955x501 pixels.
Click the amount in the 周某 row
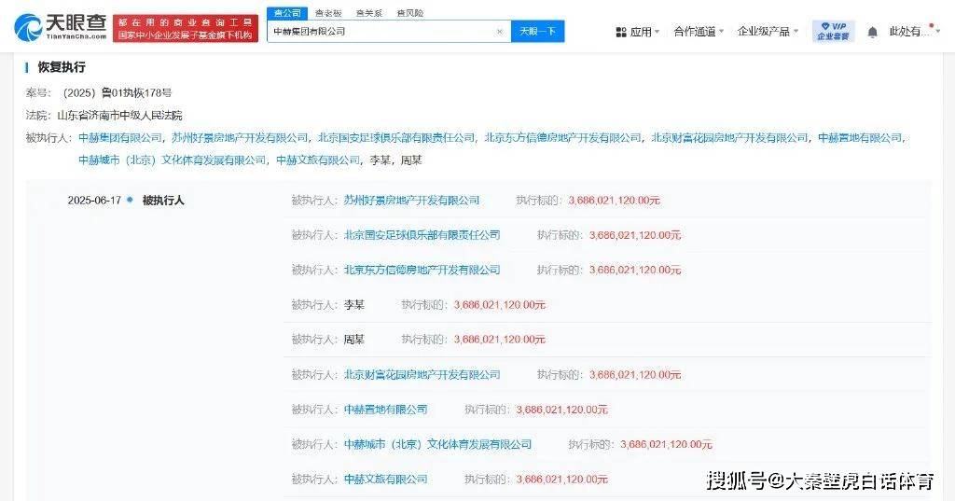[500, 340]
